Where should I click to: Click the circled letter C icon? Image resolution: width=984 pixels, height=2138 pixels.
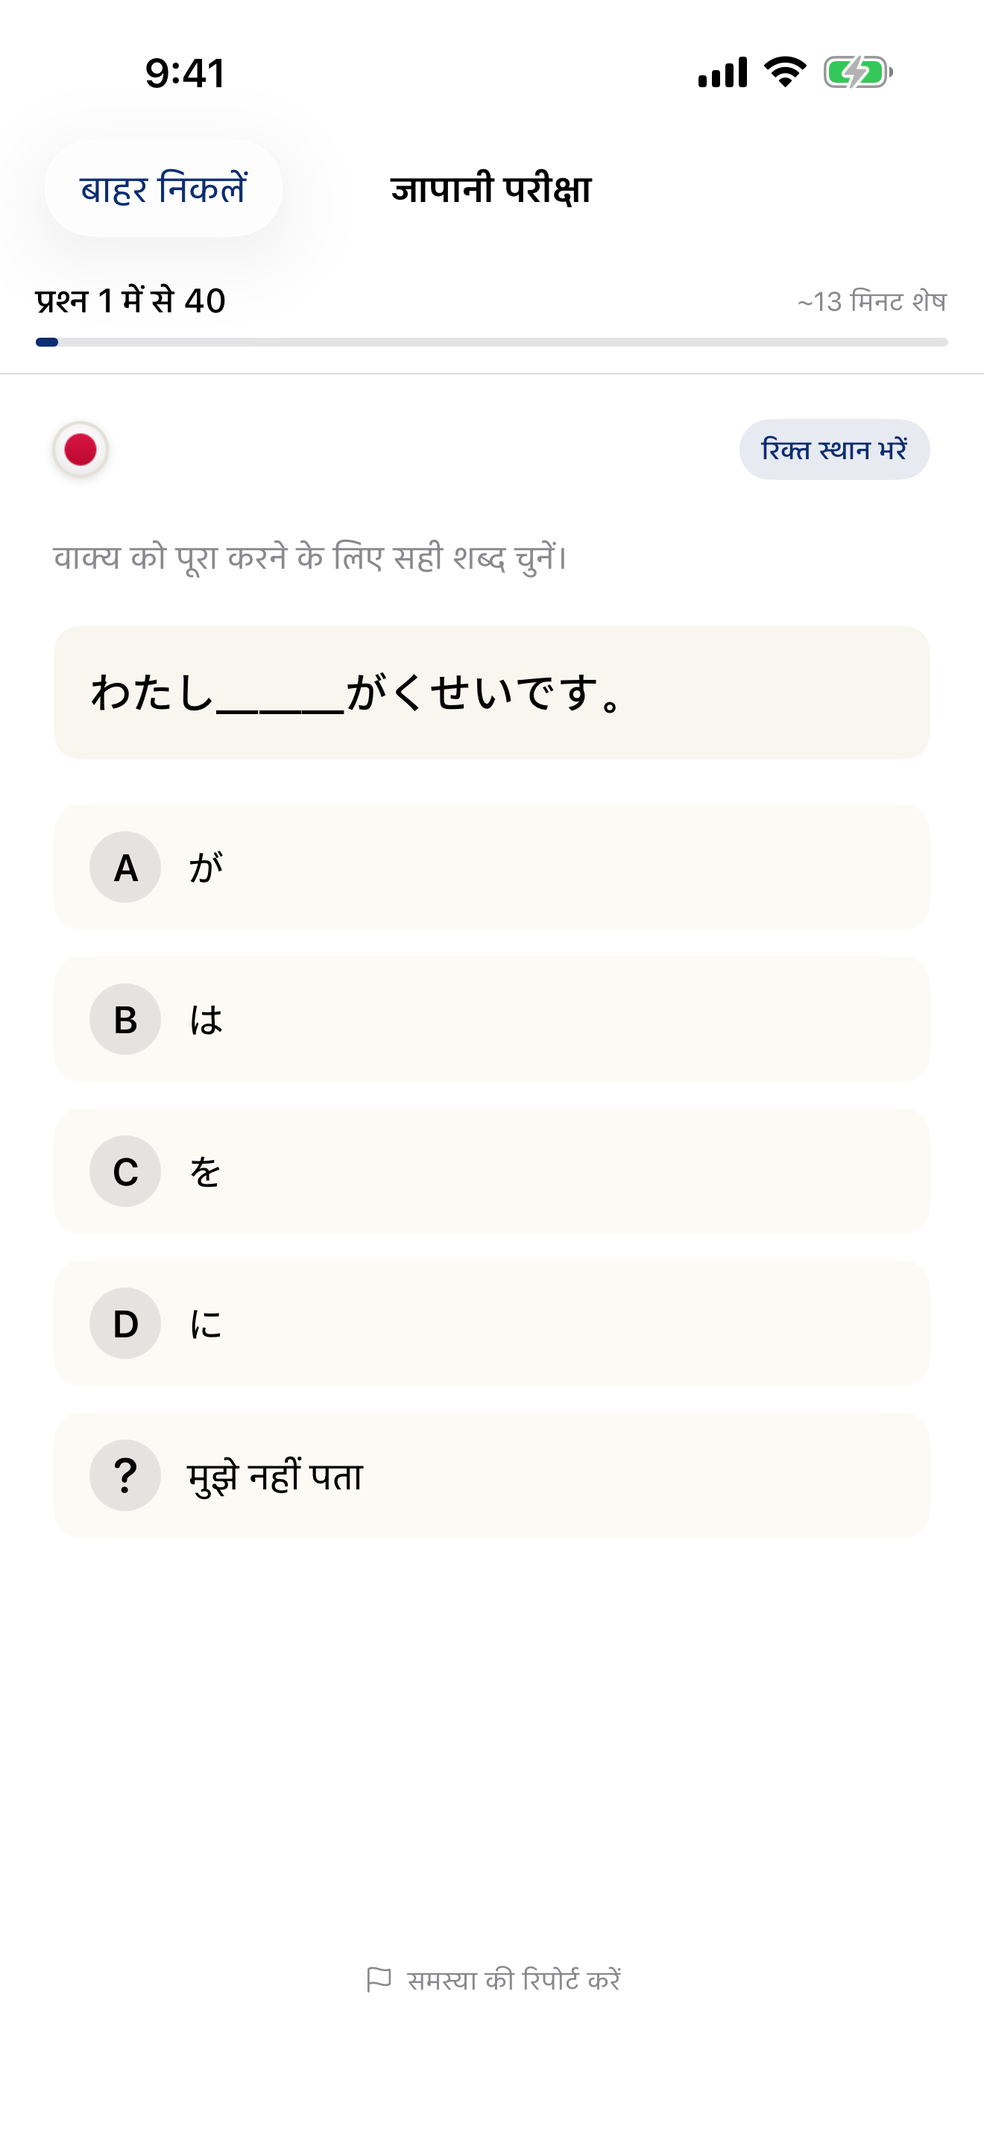(x=124, y=1172)
